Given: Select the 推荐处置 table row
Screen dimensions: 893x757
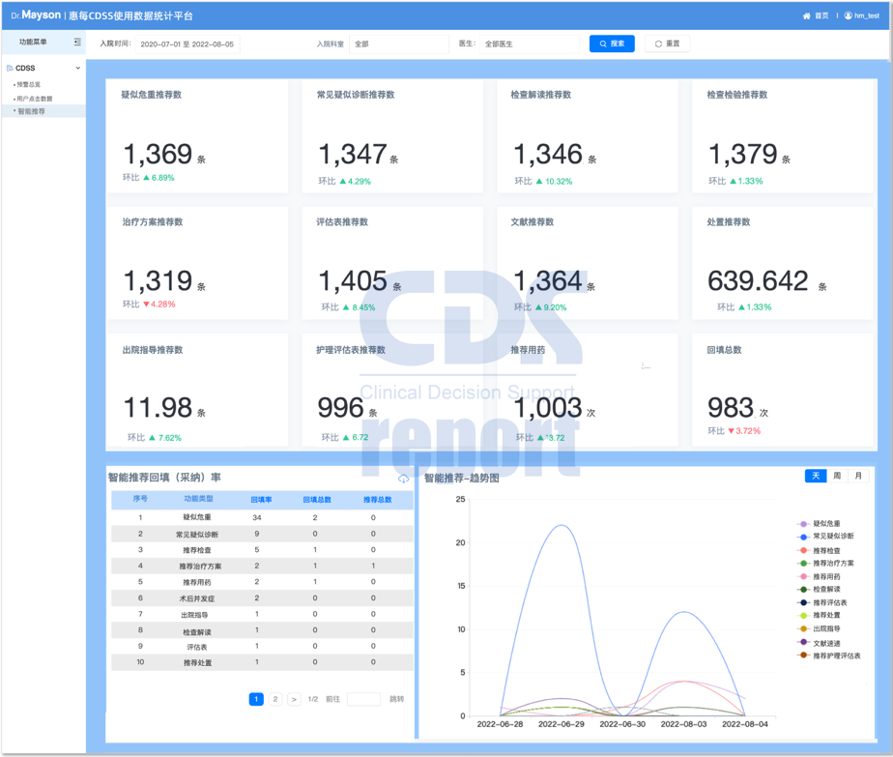Looking at the screenshot, I should click(x=262, y=662).
